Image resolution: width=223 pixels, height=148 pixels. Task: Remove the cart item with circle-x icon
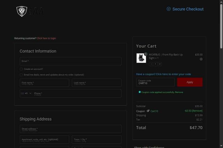tap(201, 59)
